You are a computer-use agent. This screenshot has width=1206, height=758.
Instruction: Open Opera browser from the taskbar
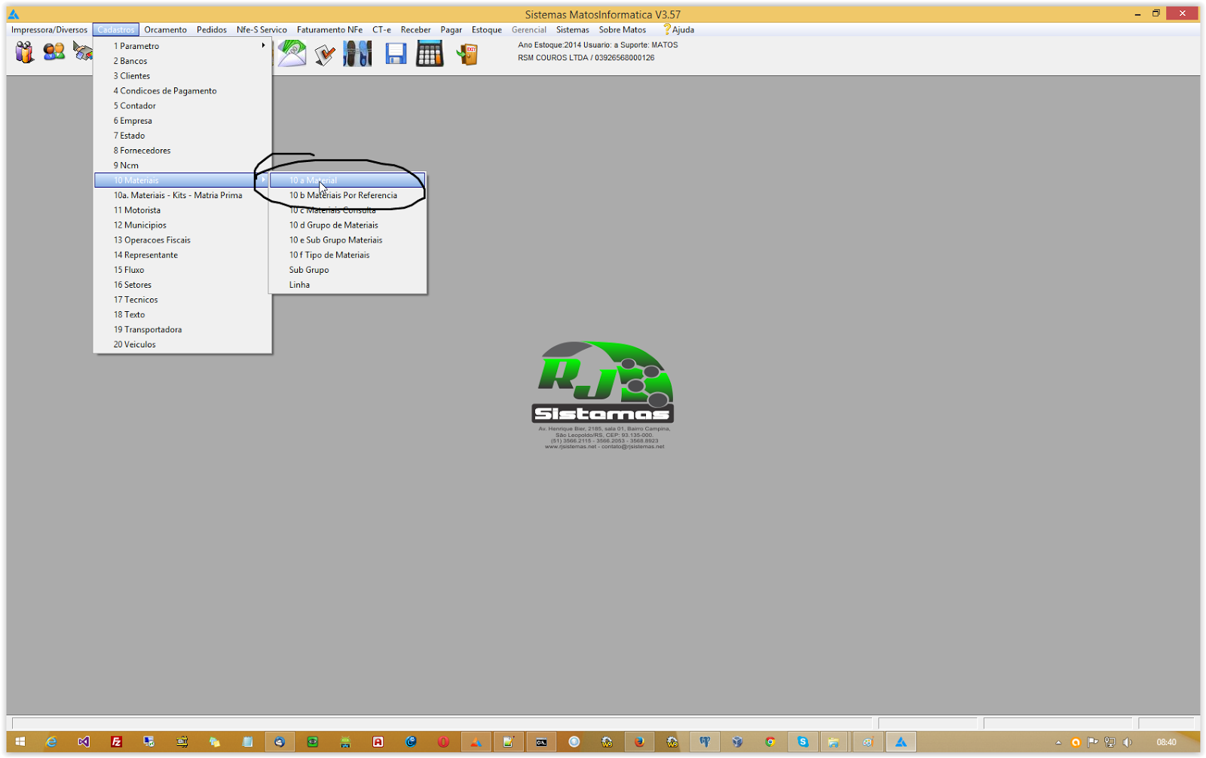point(443,742)
